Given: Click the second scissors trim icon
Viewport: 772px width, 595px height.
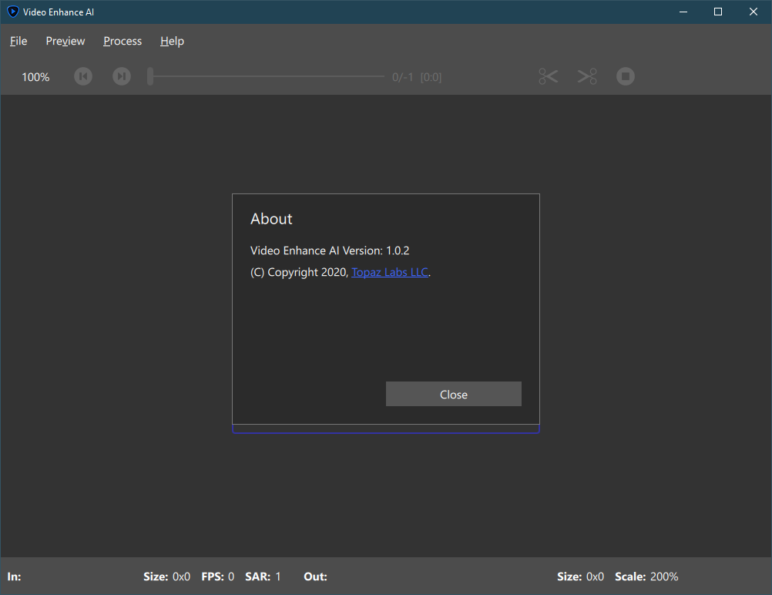Looking at the screenshot, I should 587,76.
